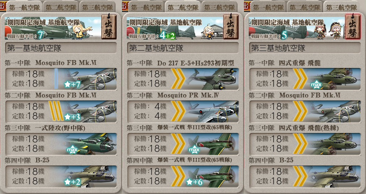The width and height of the screenshot is (366, 194).
Task: Click 出撃 sortie tag of first air base
Action: point(109,26)
